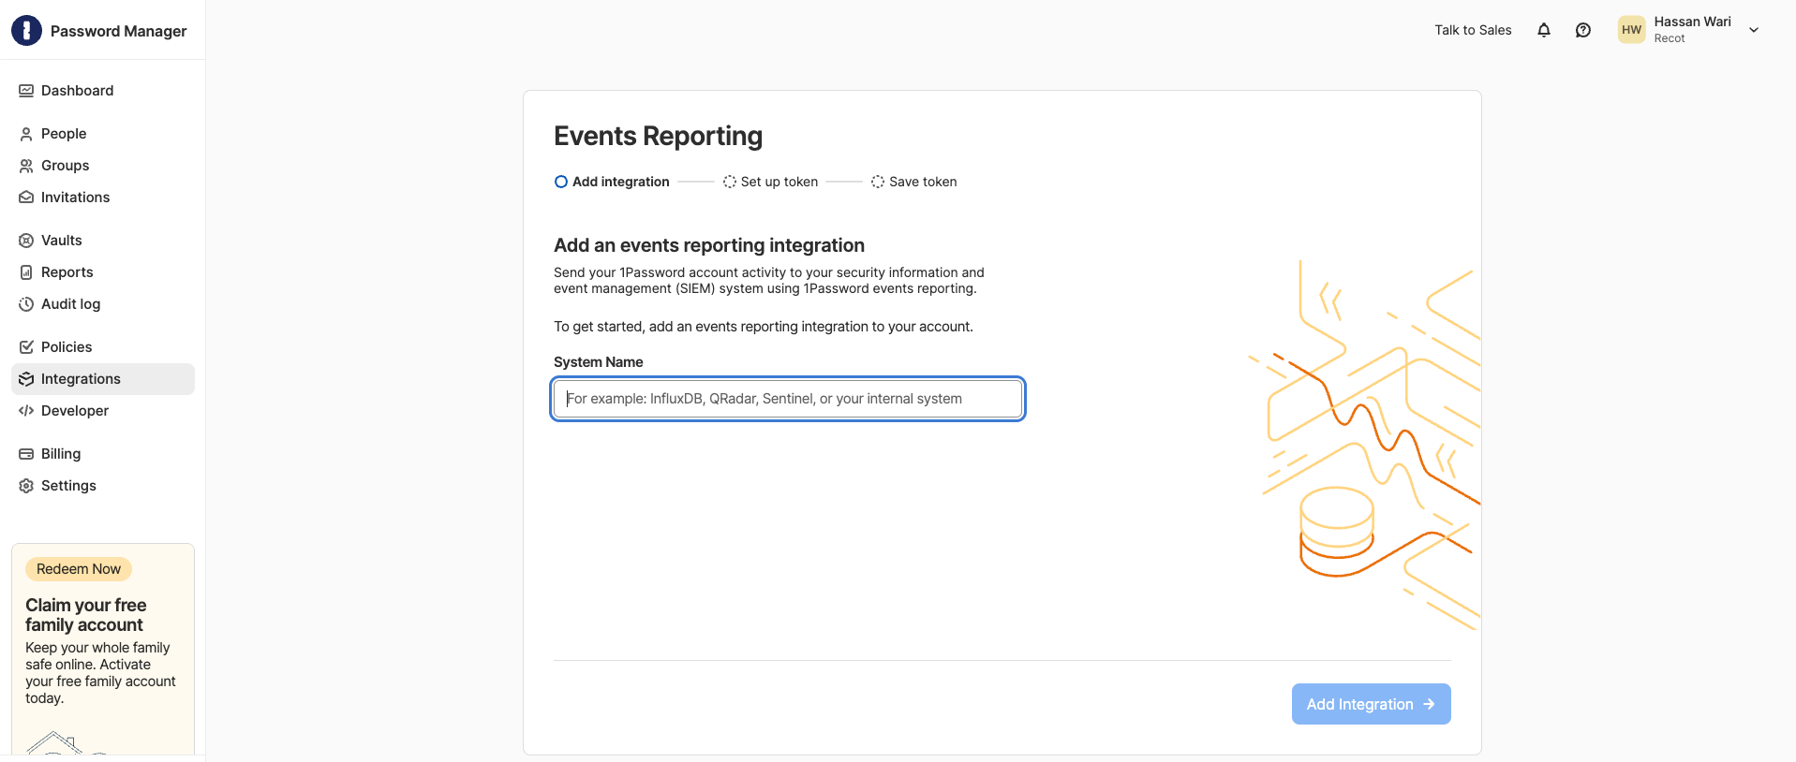The width and height of the screenshot is (1796, 762).
Task: Select Reports in the sidebar
Action: coord(103,272)
